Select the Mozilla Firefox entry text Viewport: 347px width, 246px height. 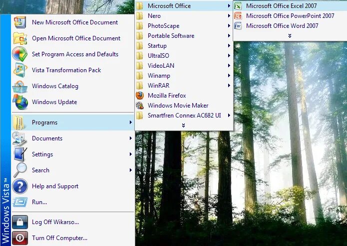pyautogui.click(x=167, y=96)
